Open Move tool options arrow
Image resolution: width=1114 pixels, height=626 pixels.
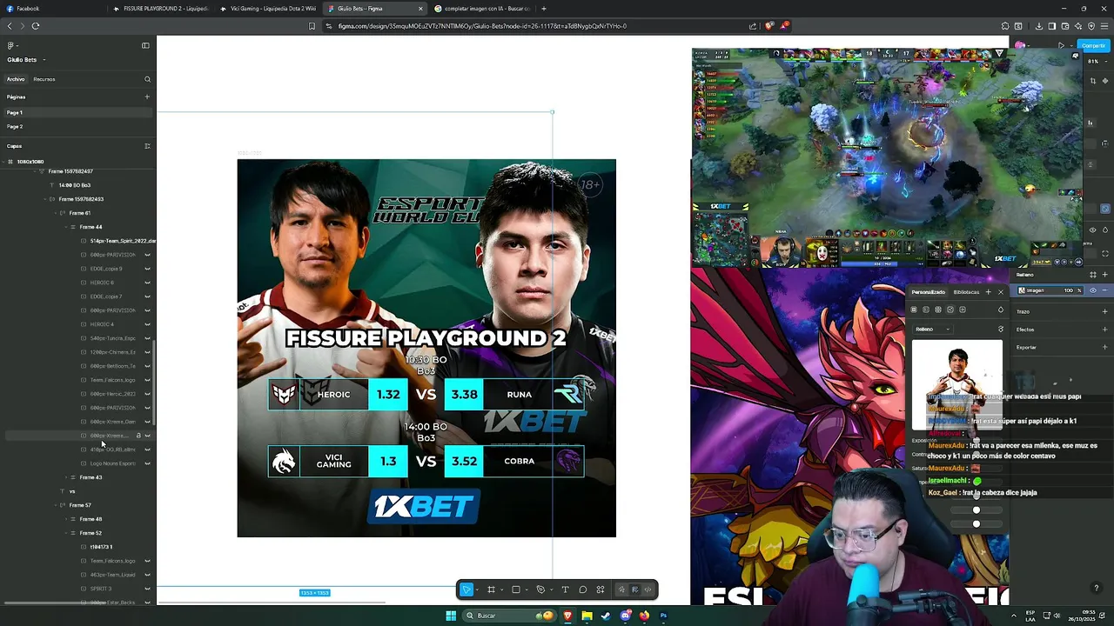(477, 590)
